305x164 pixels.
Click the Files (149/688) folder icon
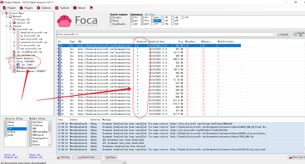tap(14, 61)
